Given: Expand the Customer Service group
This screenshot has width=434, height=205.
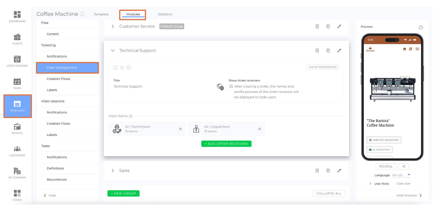Looking at the screenshot, I should (113, 26).
